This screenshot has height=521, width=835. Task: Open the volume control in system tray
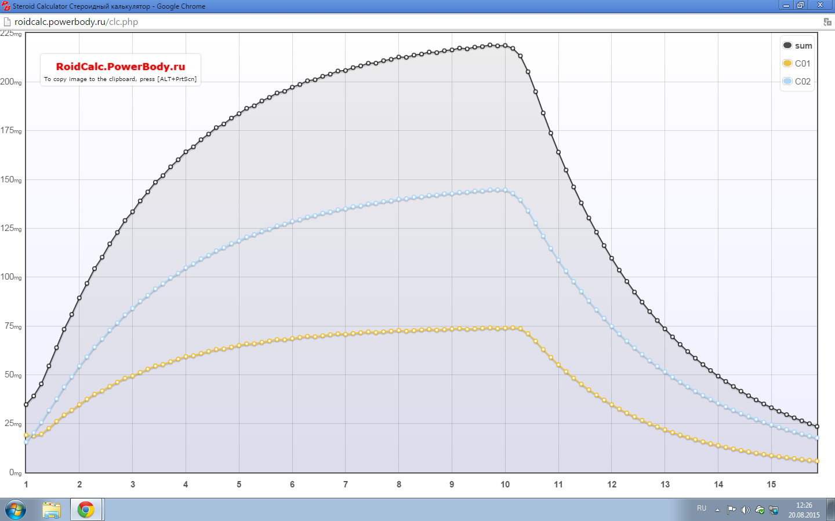[745, 510]
